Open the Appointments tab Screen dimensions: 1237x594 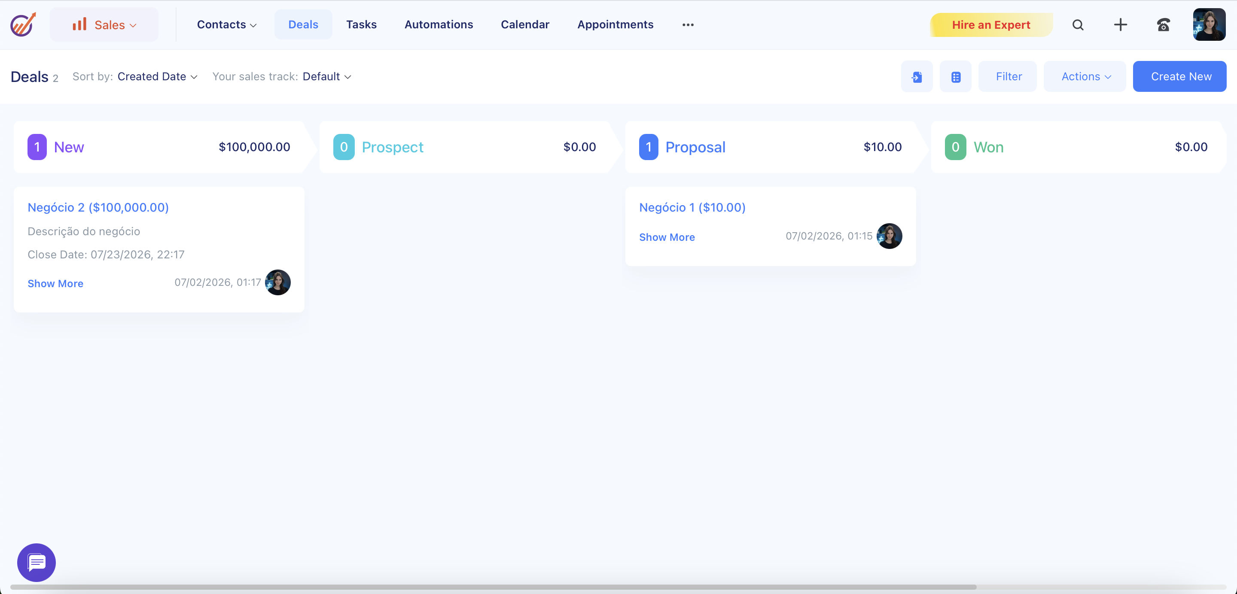(x=615, y=24)
